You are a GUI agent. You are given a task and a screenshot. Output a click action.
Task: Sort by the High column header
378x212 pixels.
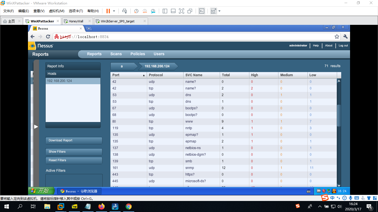(x=264, y=75)
